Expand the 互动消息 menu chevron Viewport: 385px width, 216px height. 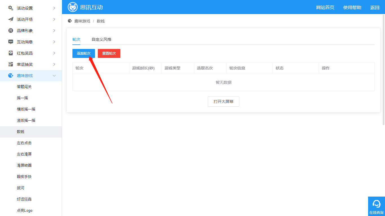click(54, 42)
